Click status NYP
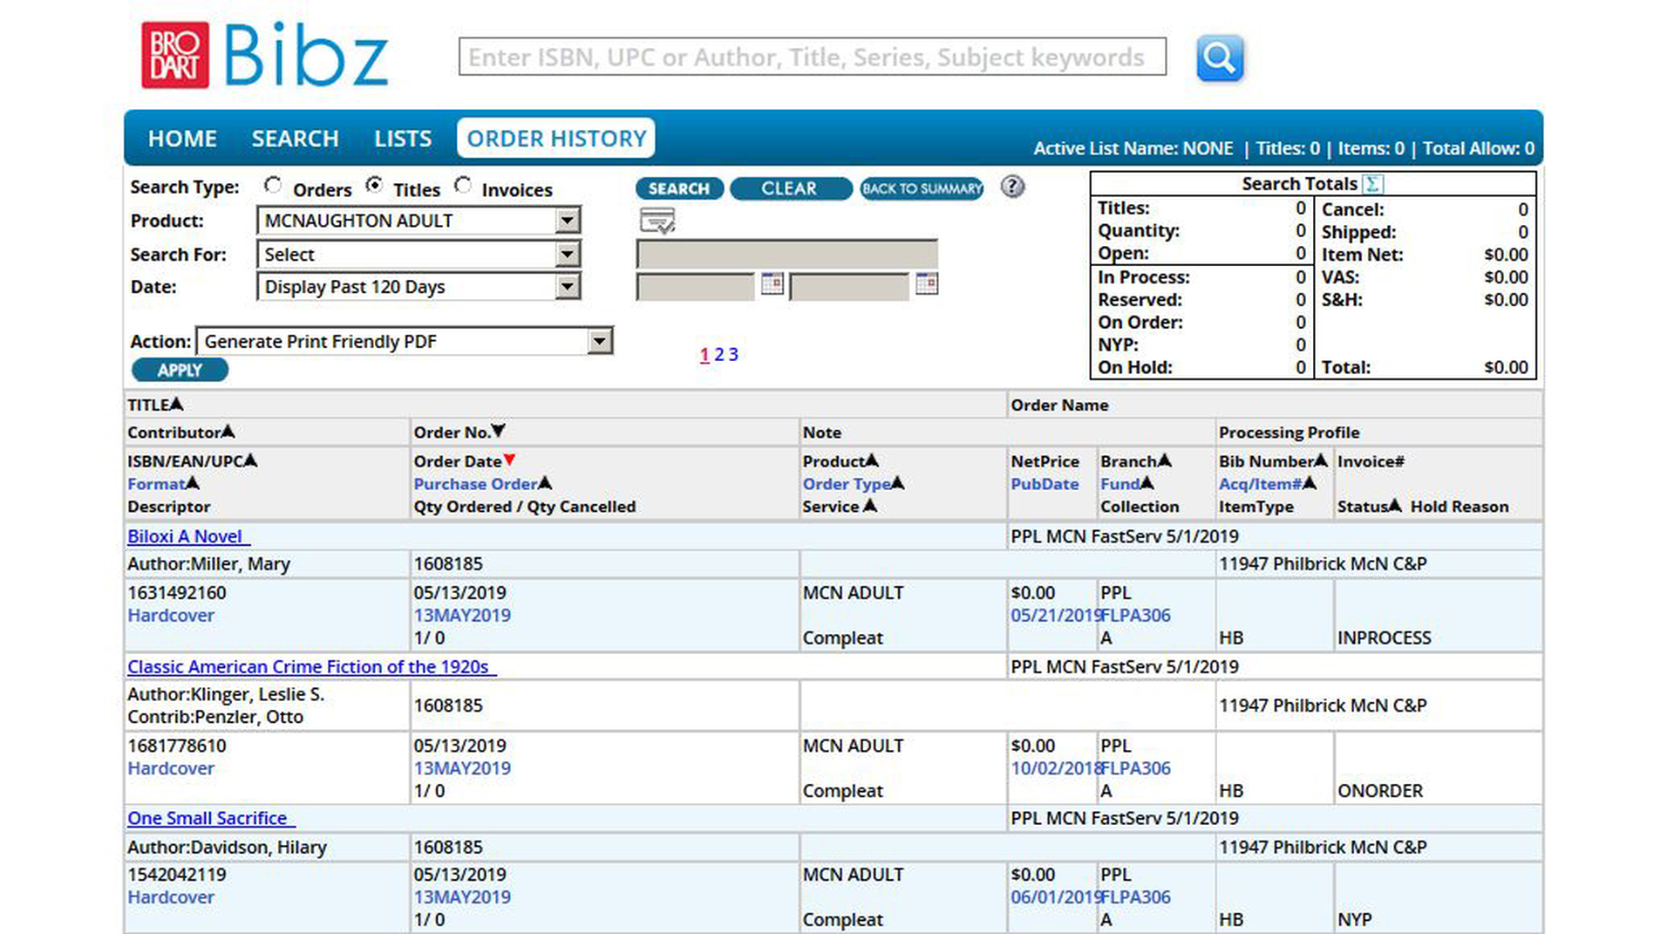Image resolution: width=1674 pixels, height=934 pixels. click(x=1354, y=919)
